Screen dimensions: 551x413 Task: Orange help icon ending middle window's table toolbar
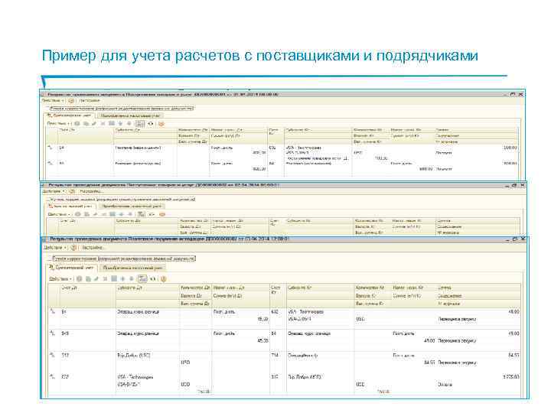[162, 214]
